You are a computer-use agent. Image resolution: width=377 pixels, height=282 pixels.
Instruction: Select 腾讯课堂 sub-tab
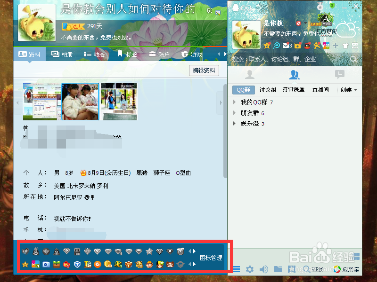click(293, 90)
